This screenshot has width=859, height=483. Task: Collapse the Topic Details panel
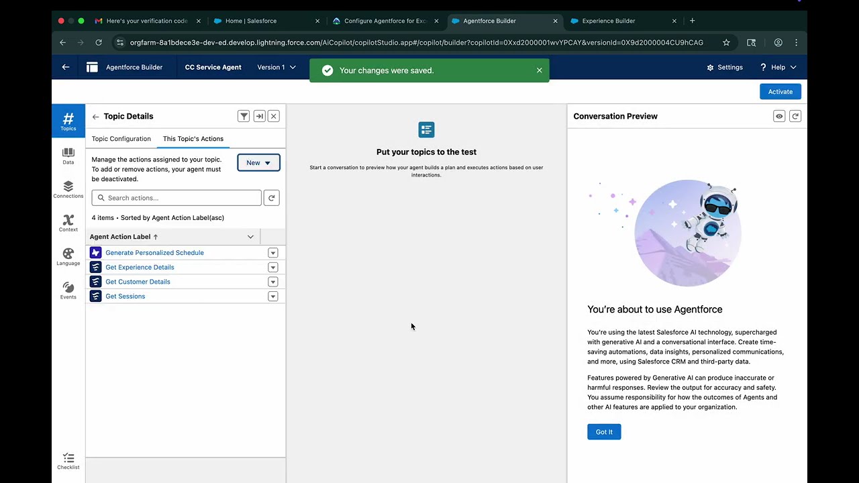click(260, 116)
